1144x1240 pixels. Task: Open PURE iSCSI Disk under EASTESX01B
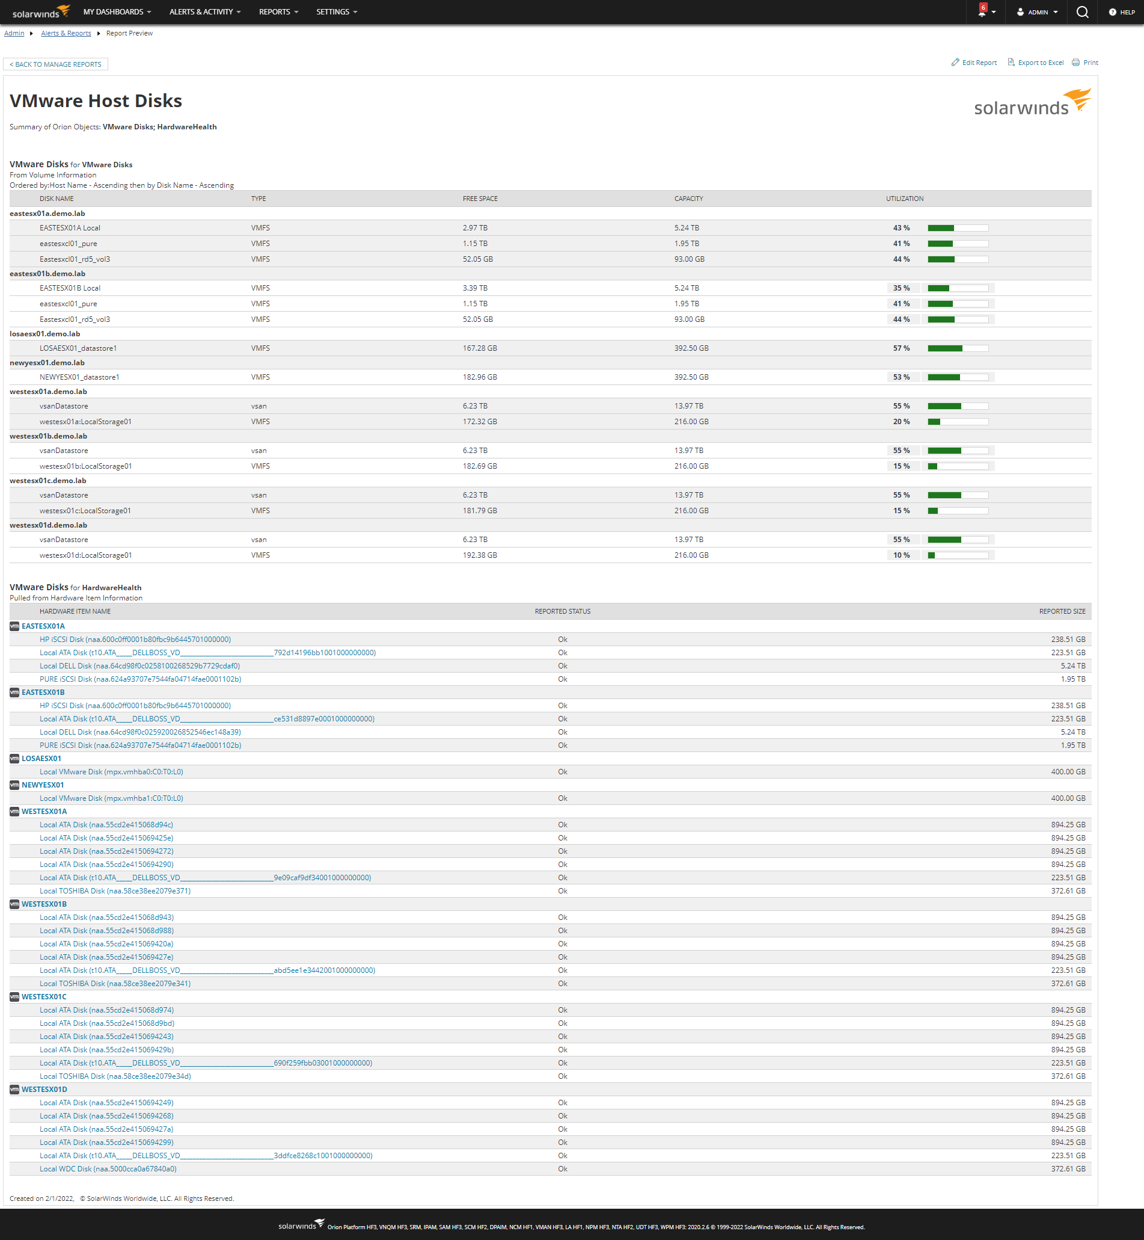click(x=141, y=745)
